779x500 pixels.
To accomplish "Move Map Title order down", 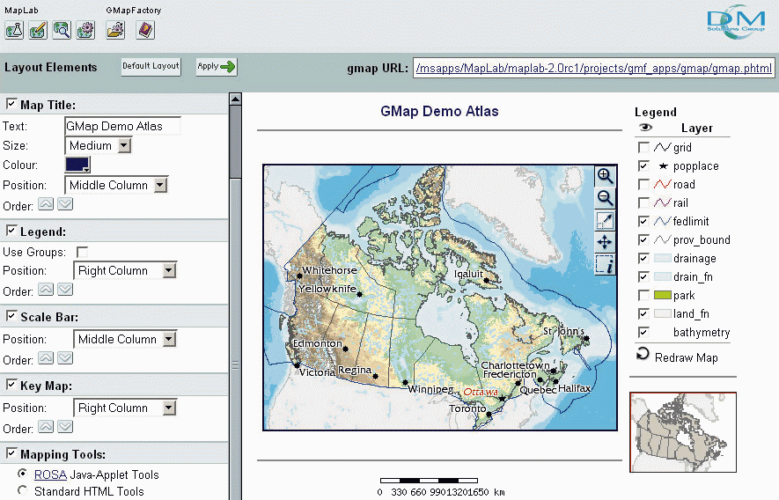I will click(65, 203).
